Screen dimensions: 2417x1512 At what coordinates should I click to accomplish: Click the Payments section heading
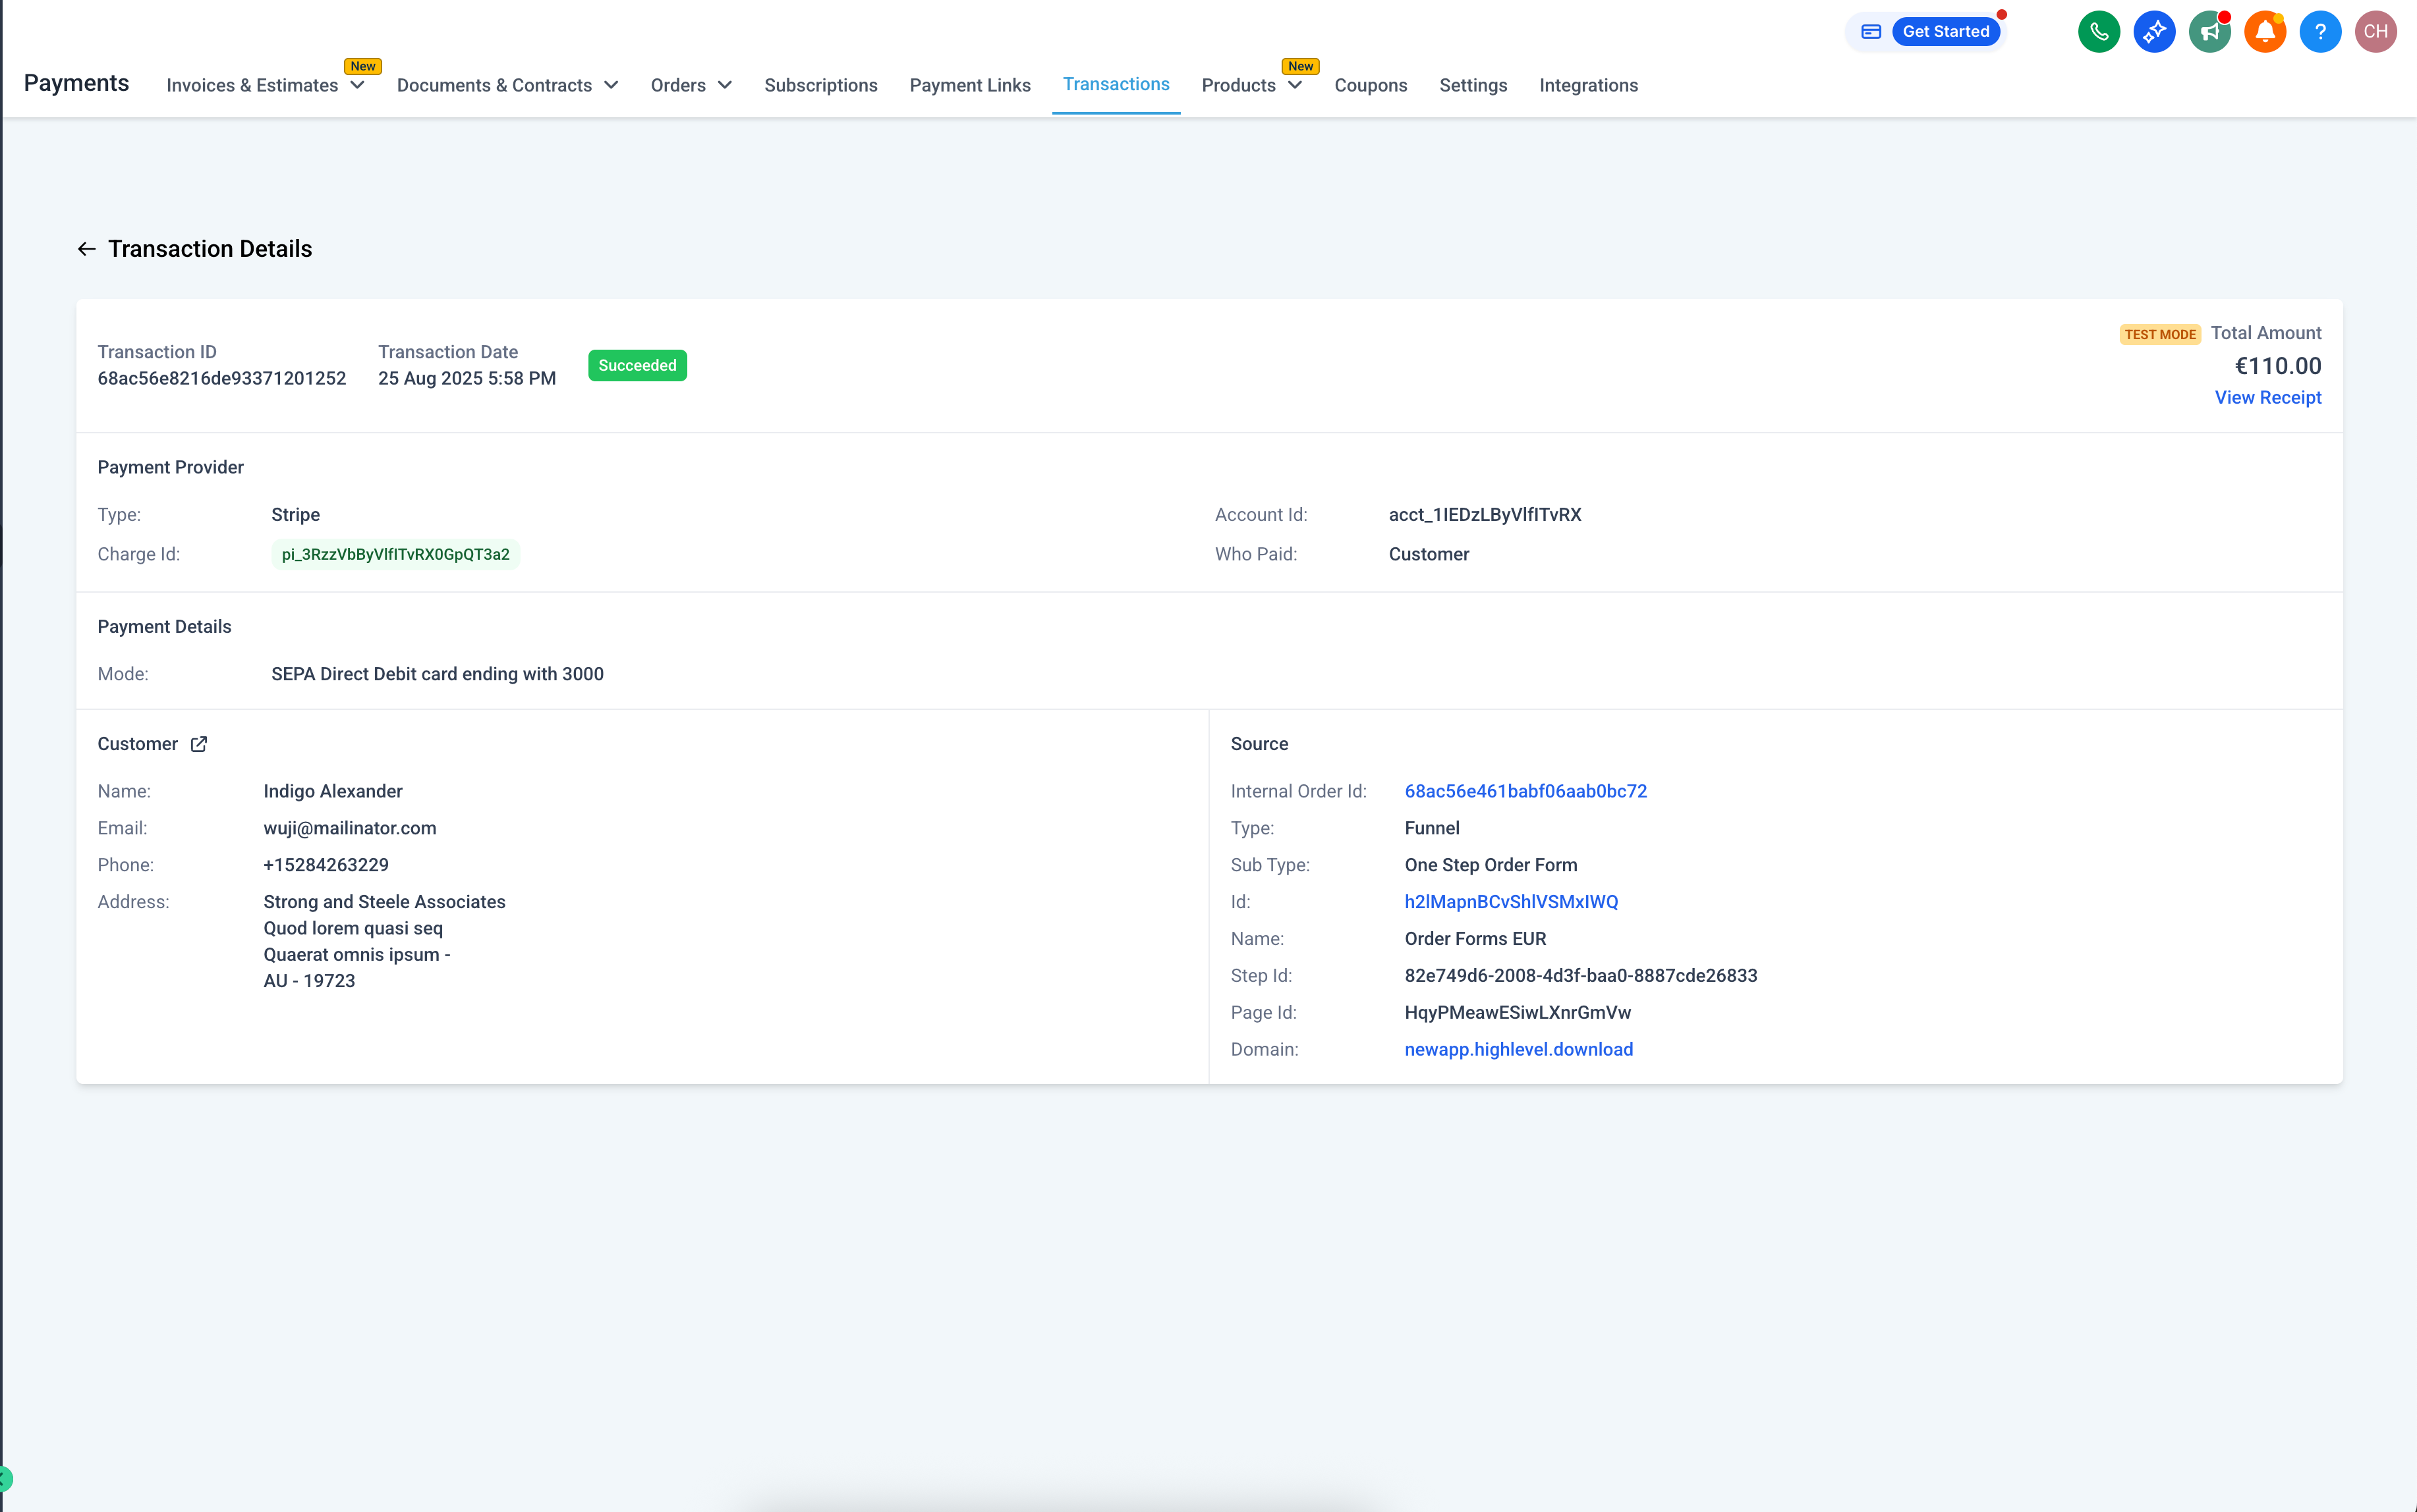(76, 83)
